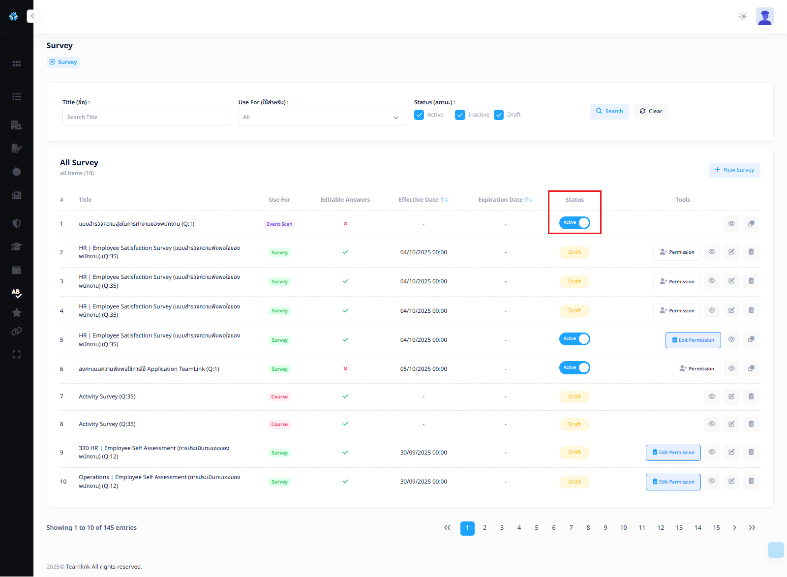The image size is (787, 577).
Task: Click the Search Title input field
Action: click(146, 118)
